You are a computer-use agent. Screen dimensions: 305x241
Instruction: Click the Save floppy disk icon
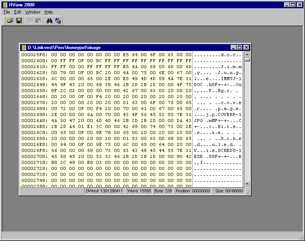point(19,21)
